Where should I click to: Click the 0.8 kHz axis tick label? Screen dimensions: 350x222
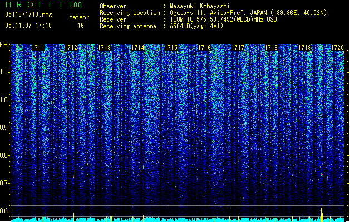(4, 155)
